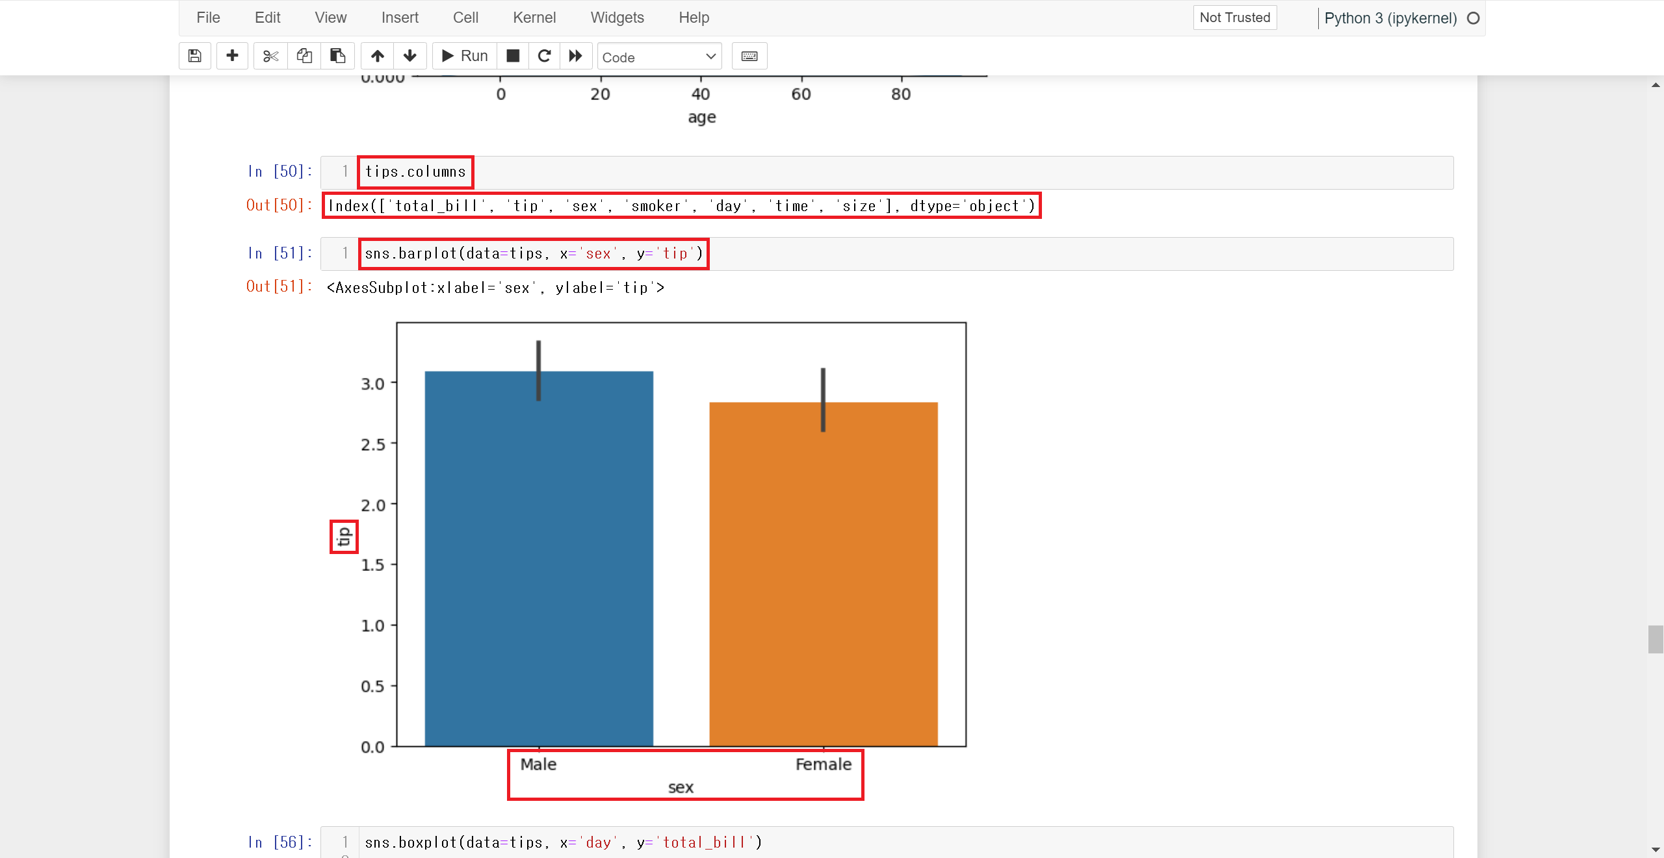Restart kernel and rerun all cells icon
The width and height of the screenshot is (1664, 858).
click(x=576, y=56)
